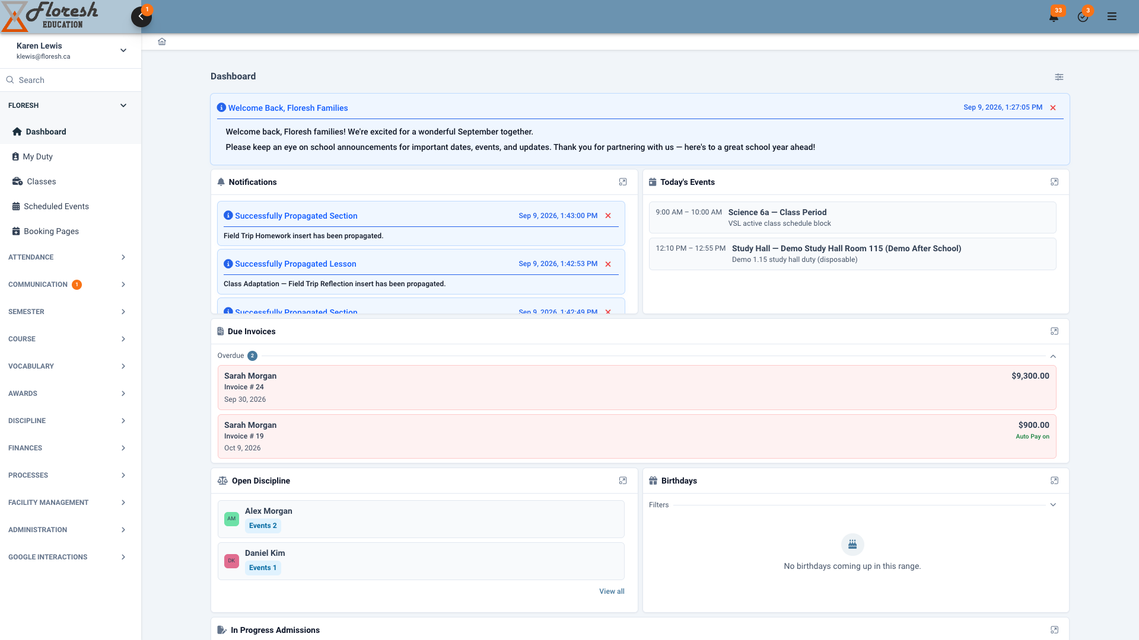Screen dimensions: 1139x640
Task: Collapse the Overdue invoices group
Action: coord(1053,356)
